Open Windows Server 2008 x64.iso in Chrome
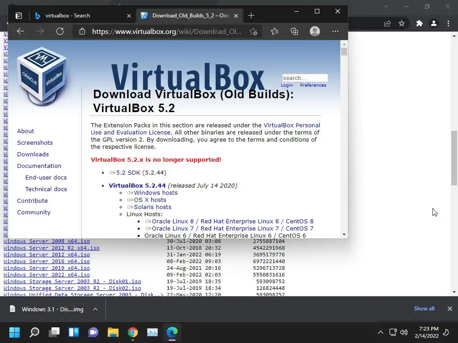Screen dimensions: 458x343 (47, 241)
